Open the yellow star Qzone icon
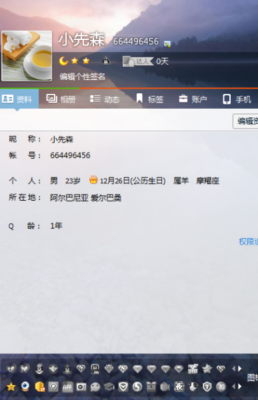 (x=11, y=387)
